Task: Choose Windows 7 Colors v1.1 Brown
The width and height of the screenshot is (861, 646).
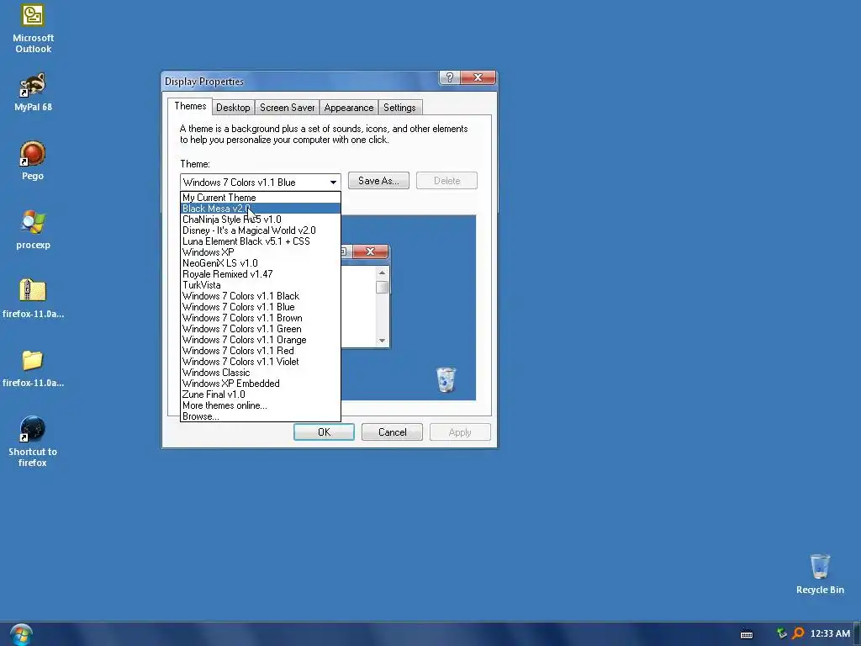Action: (x=261, y=318)
